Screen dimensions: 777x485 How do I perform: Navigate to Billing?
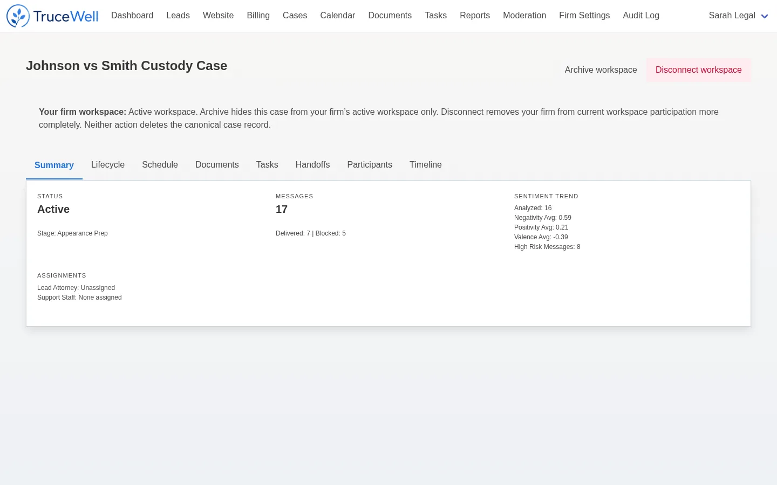(258, 16)
